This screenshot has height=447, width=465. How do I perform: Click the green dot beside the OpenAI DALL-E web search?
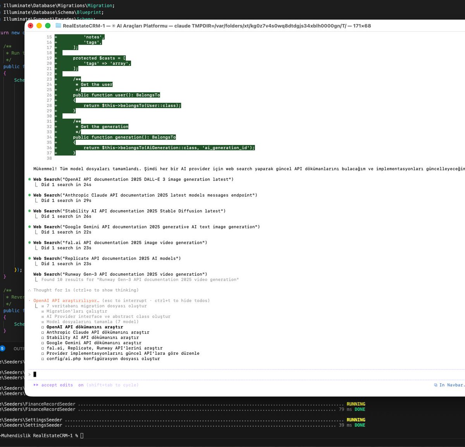pos(30,179)
